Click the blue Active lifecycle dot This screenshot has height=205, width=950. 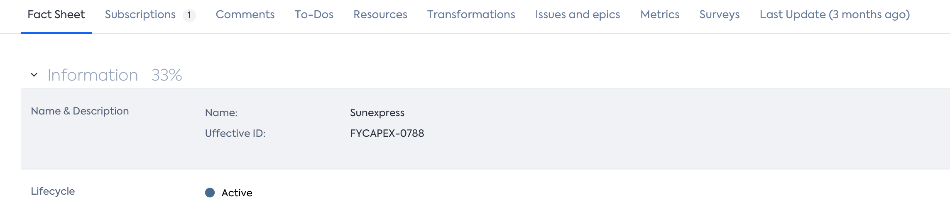(210, 193)
